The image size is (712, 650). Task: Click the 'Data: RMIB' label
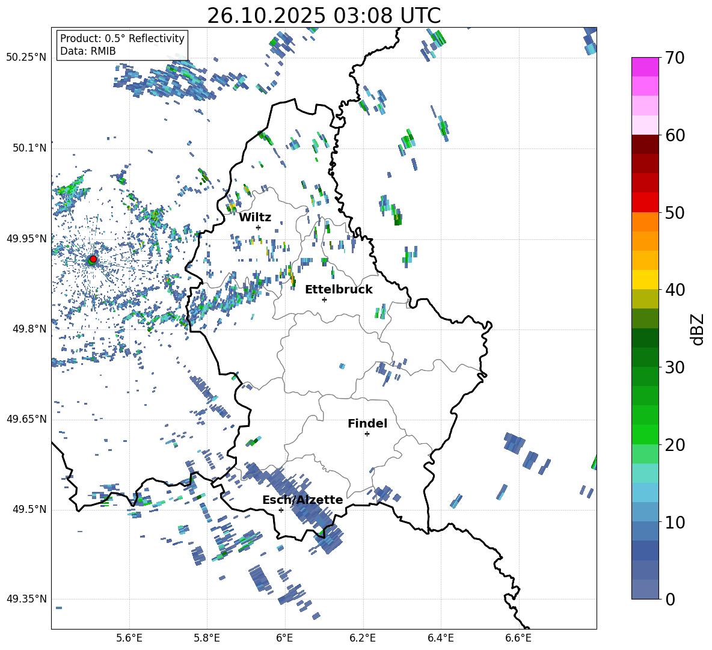(88, 51)
